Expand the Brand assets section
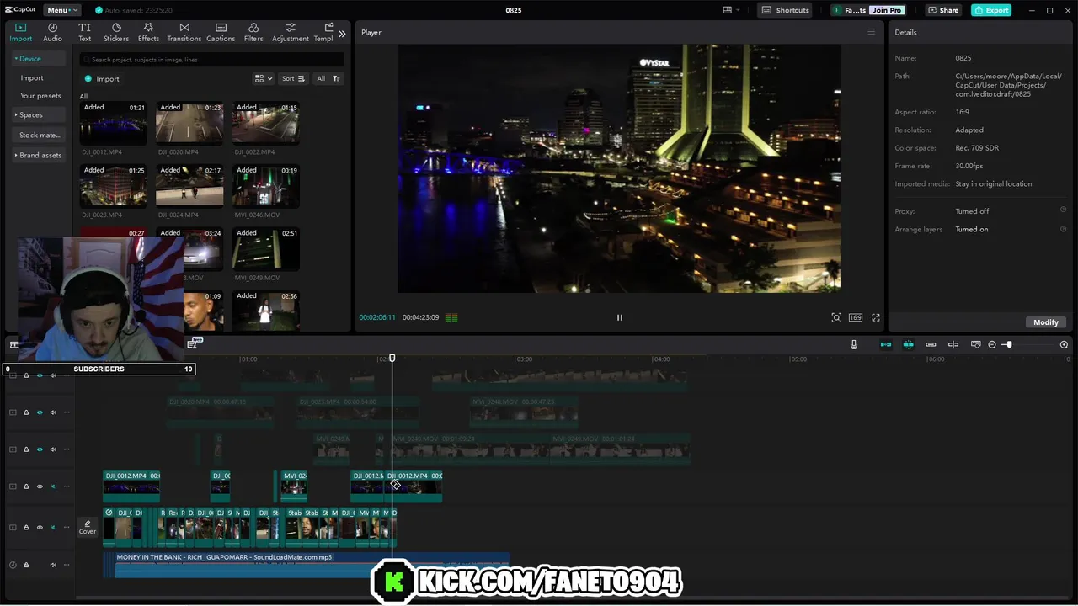 [x=38, y=155]
